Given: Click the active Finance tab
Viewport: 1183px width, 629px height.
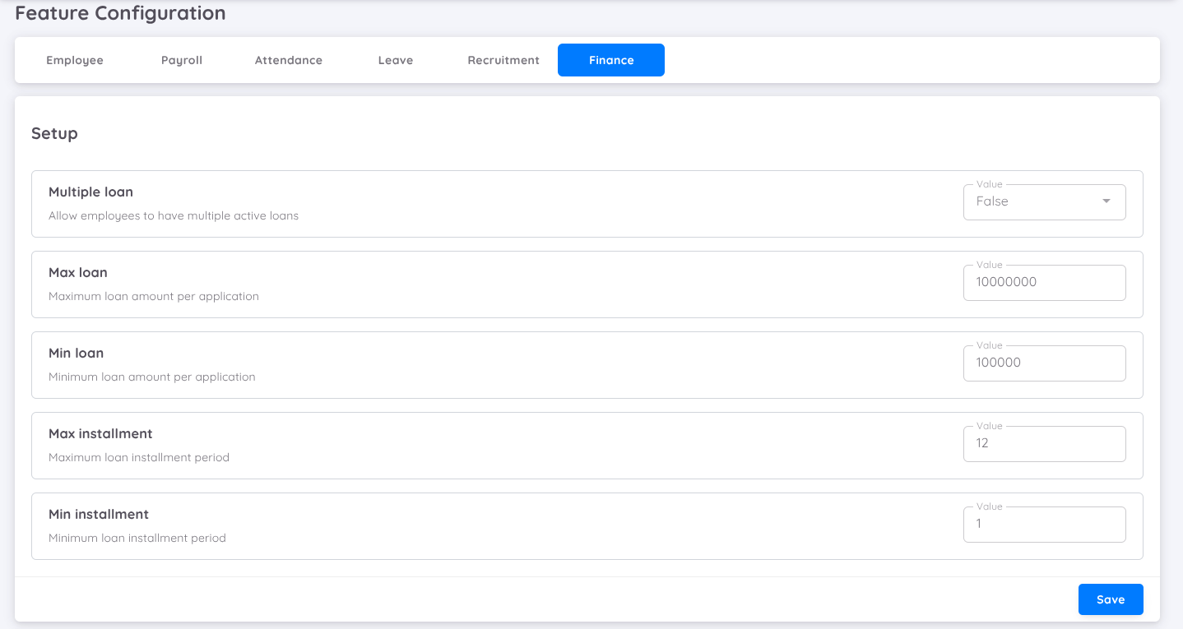Looking at the screenshot, I should tap(611, 60).
